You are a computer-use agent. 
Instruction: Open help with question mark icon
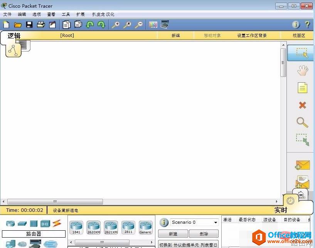coord(307,25)
